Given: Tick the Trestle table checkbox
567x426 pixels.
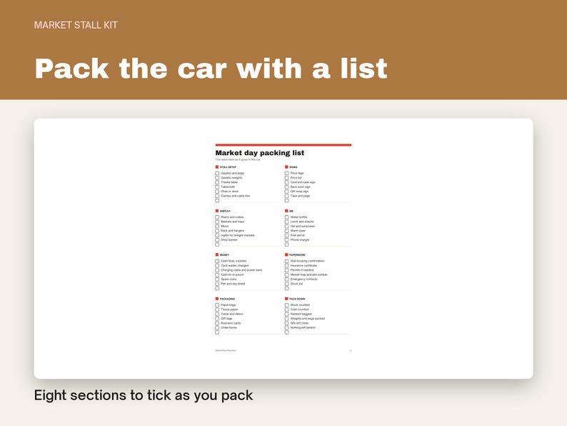Looking at the screenshot, I should click(x=217, y=182).
